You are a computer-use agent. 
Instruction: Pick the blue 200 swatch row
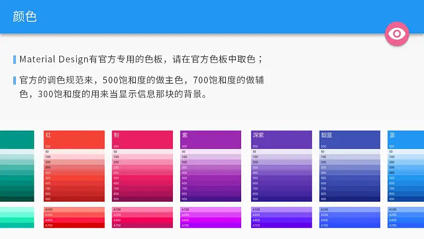[x=405, y=162]
